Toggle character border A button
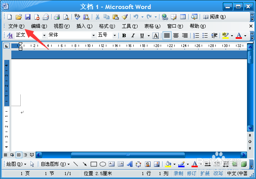Image resolution: width=256 pixels, height=179 pixels. pos(156,35)
